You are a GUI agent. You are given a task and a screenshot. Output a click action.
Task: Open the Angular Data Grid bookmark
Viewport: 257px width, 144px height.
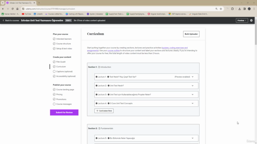pos(198,14)
